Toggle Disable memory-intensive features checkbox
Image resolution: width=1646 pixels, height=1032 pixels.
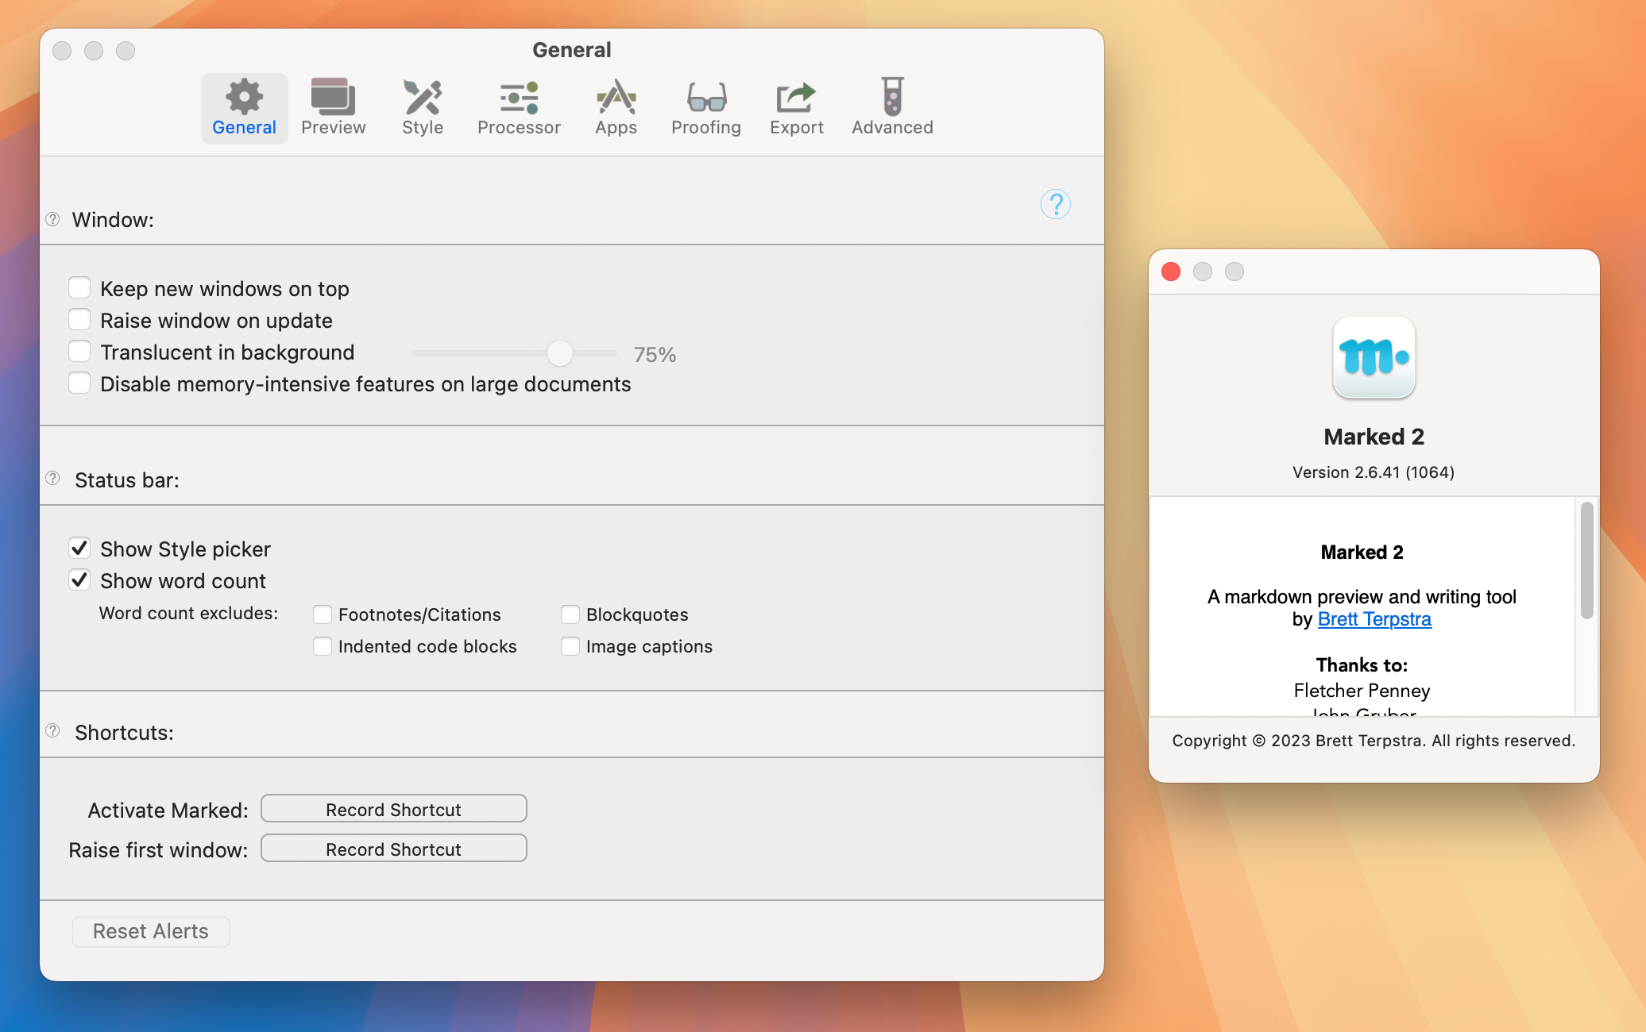pyautogui.click(x=79, y=383)
